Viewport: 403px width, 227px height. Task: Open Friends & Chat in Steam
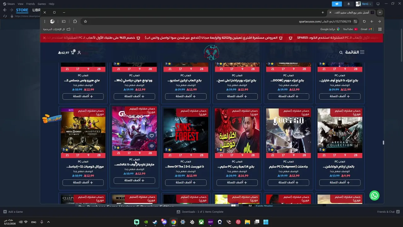click(x=388, y=212)
